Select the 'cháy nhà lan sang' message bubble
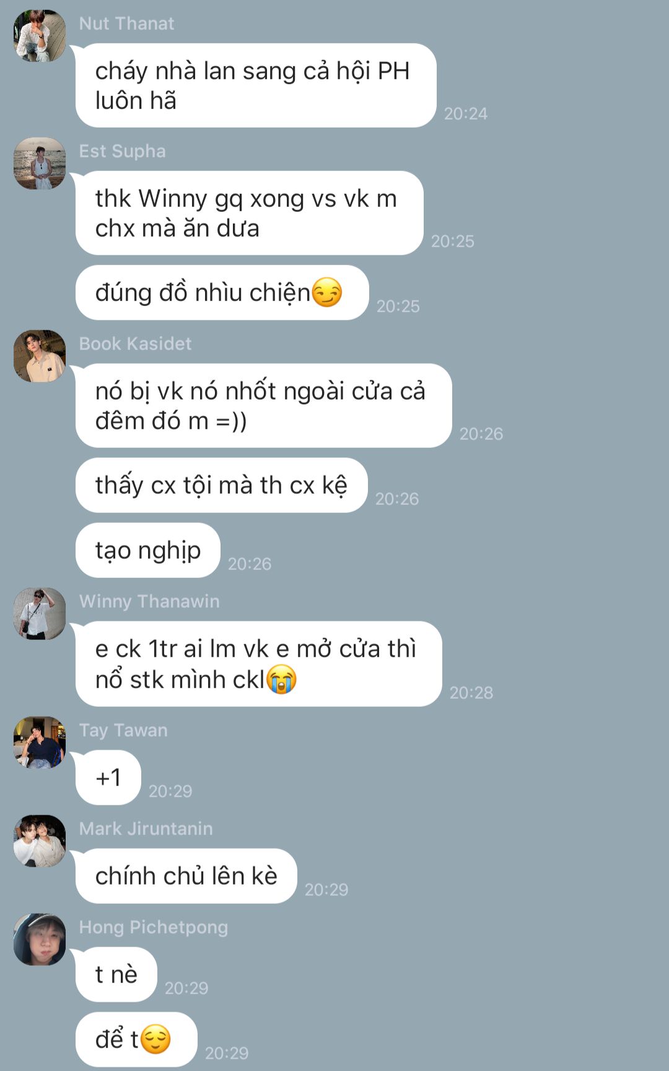The width and height of the screenshot is (669, 1071). coord(256,85)
